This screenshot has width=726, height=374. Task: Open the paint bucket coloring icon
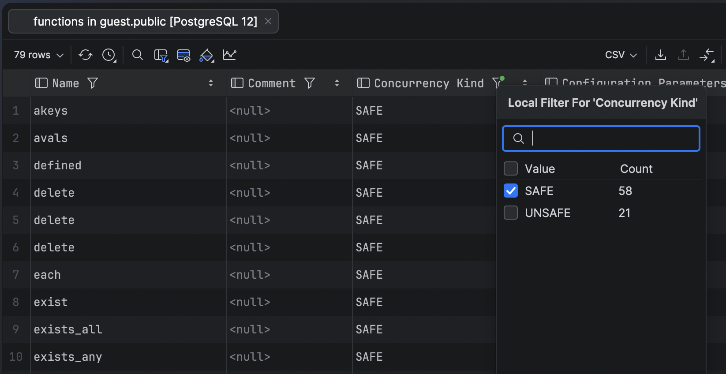[206, 55]
